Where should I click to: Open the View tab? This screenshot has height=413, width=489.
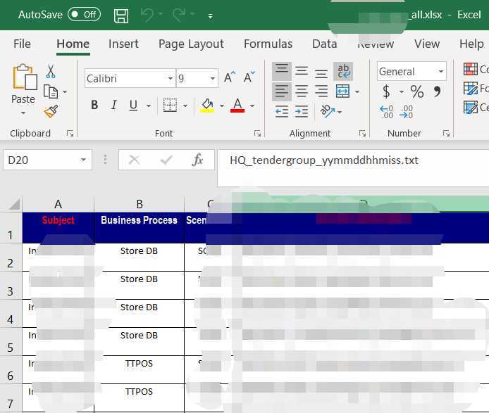coord(427,44)
